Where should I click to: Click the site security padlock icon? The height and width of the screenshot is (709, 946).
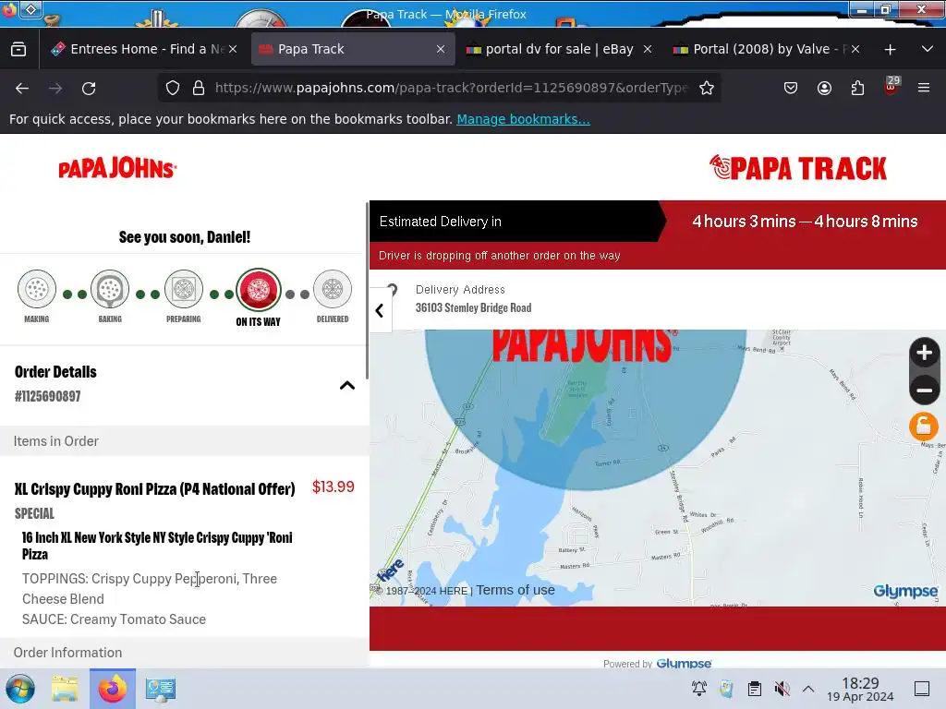[x=199, y=88]
